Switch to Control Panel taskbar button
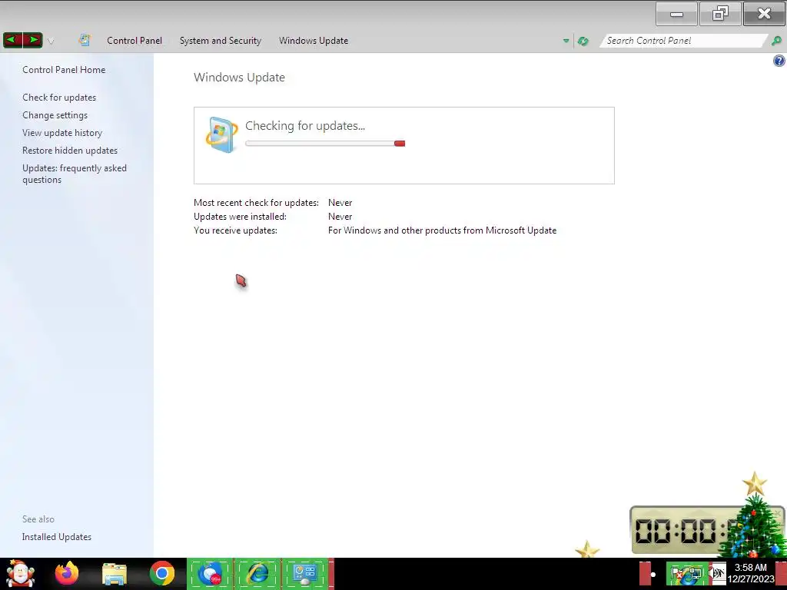 (306, 573)
